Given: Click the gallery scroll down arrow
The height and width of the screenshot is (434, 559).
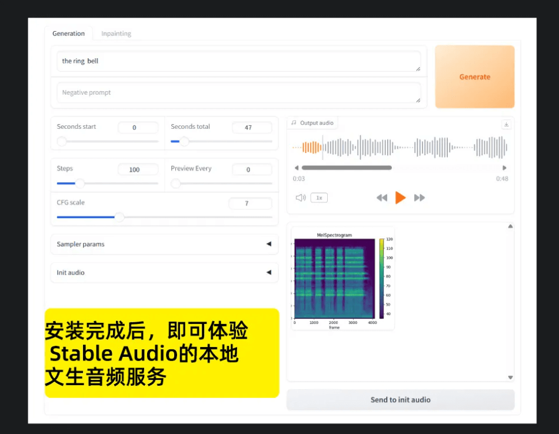Looking at the screenshot, I should 510,378.
